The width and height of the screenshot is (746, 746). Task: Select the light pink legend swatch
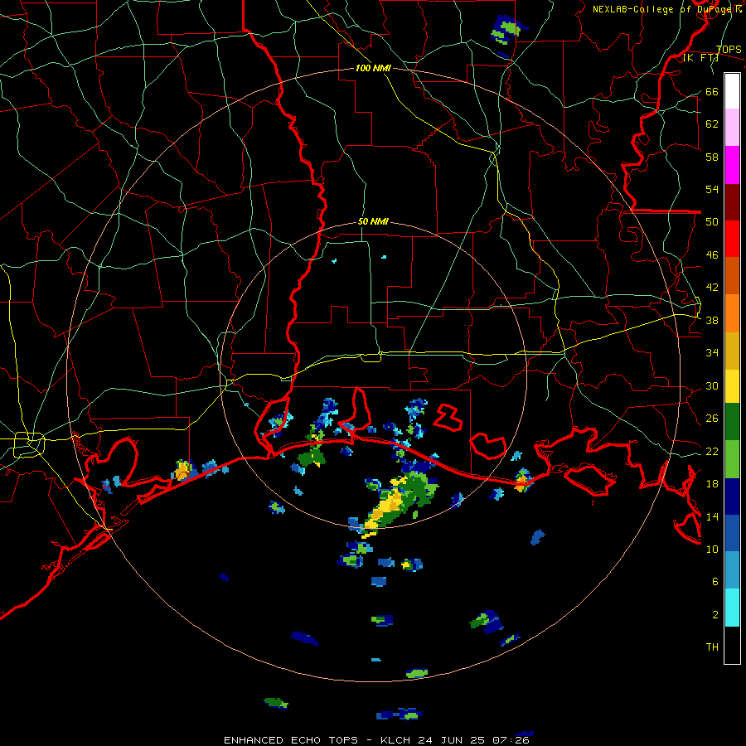click(732, 128)
